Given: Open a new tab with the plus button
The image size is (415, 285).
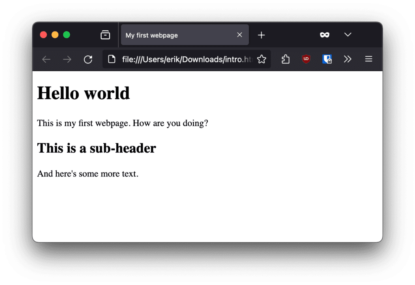Looking at the screenshot, I should (x=261, y=35).
